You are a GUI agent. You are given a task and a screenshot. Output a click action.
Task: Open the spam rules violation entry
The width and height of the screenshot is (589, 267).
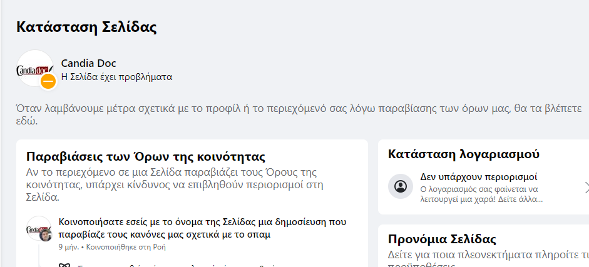coord(202,228)
